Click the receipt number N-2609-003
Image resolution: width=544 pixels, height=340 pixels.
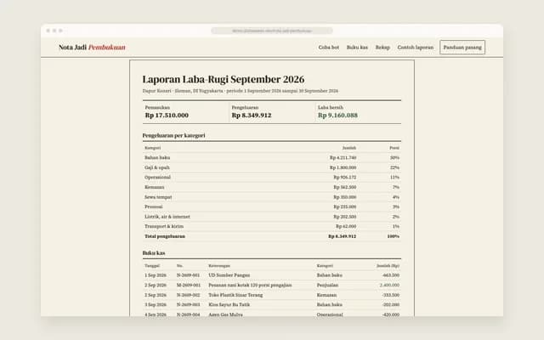coord(188,304)
